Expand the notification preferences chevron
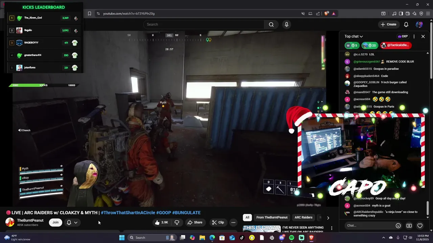Screen dimensions: 433x243 click(x=76, y=222)
